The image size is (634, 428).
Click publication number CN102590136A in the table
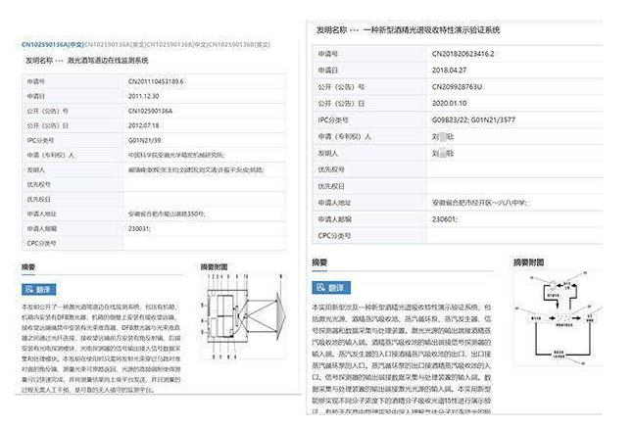point(150,111)
